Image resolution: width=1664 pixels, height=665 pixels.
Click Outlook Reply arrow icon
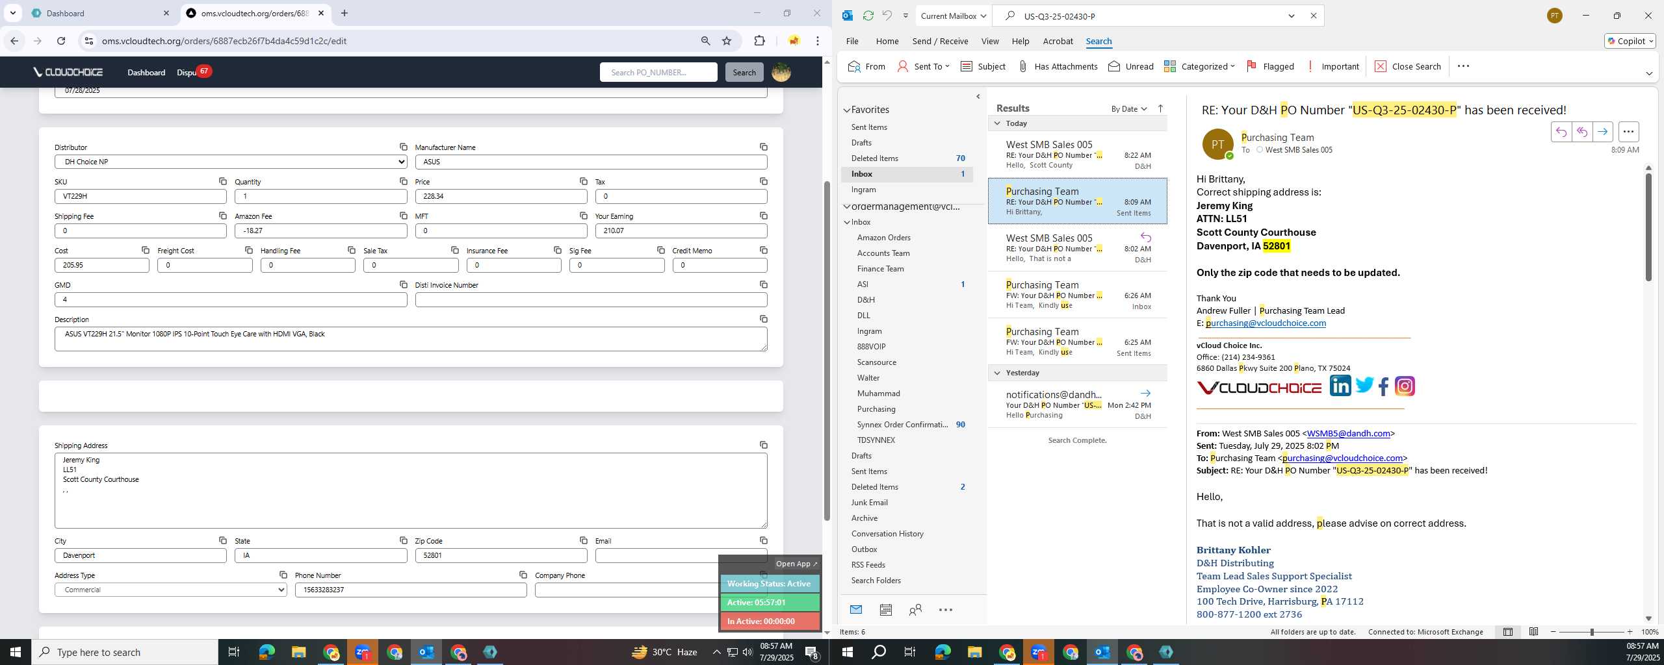[1561, 132]
